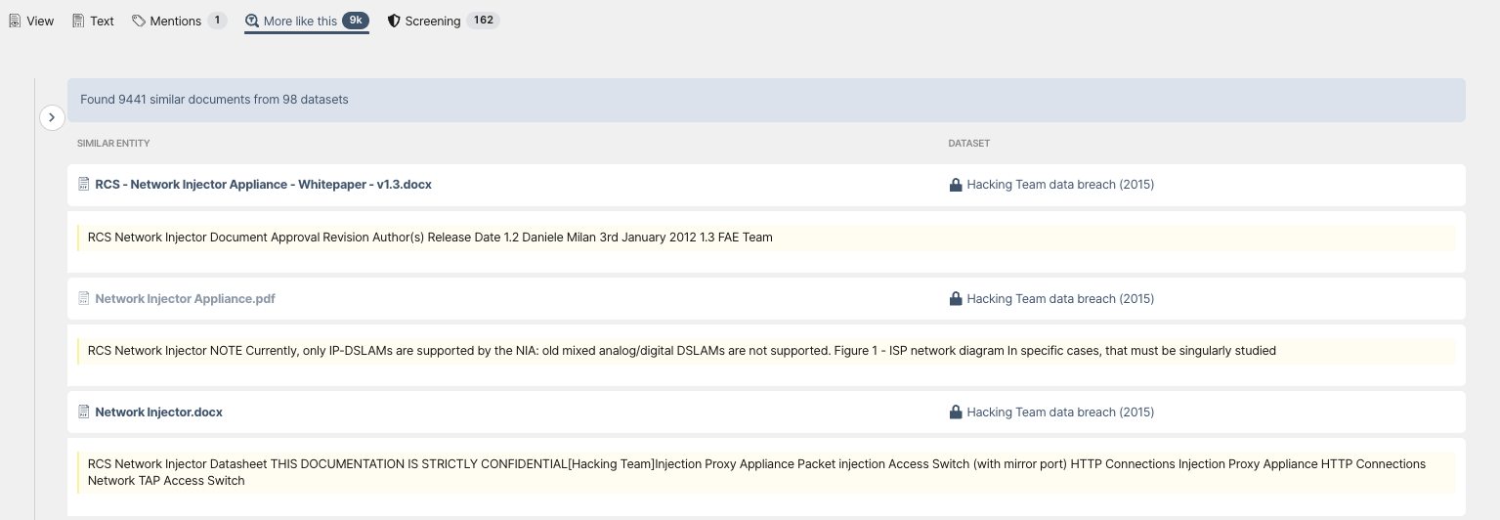This screenshot has width=1500, height=520.
Task: Open the Network Injector Appliance.pdf result
Action: pyautogui.click(x=185, y=298)
